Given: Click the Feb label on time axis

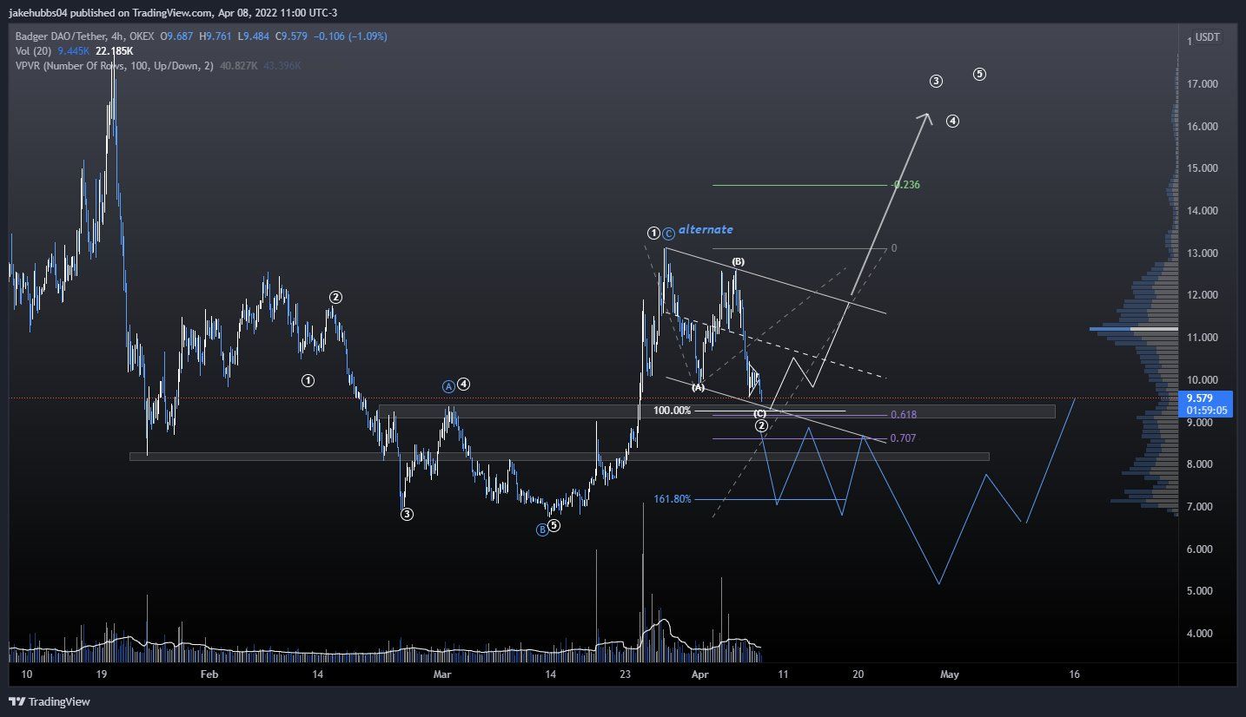Looking at the screenshot, I should [x=209, y=674].
